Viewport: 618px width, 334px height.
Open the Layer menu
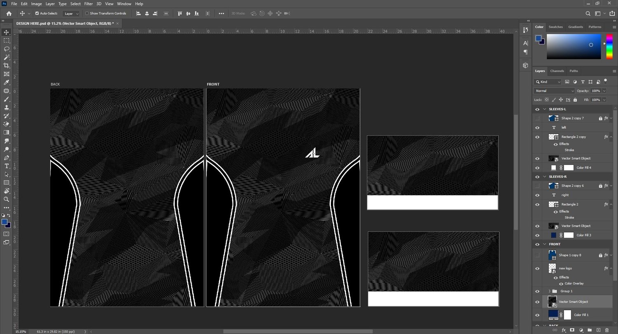click(50, 4)
